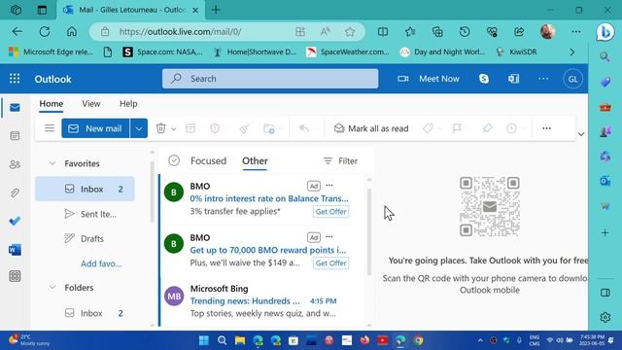Open ribbon more commands ellipsis
Screen dimensions: 622x350
(546, 128)
